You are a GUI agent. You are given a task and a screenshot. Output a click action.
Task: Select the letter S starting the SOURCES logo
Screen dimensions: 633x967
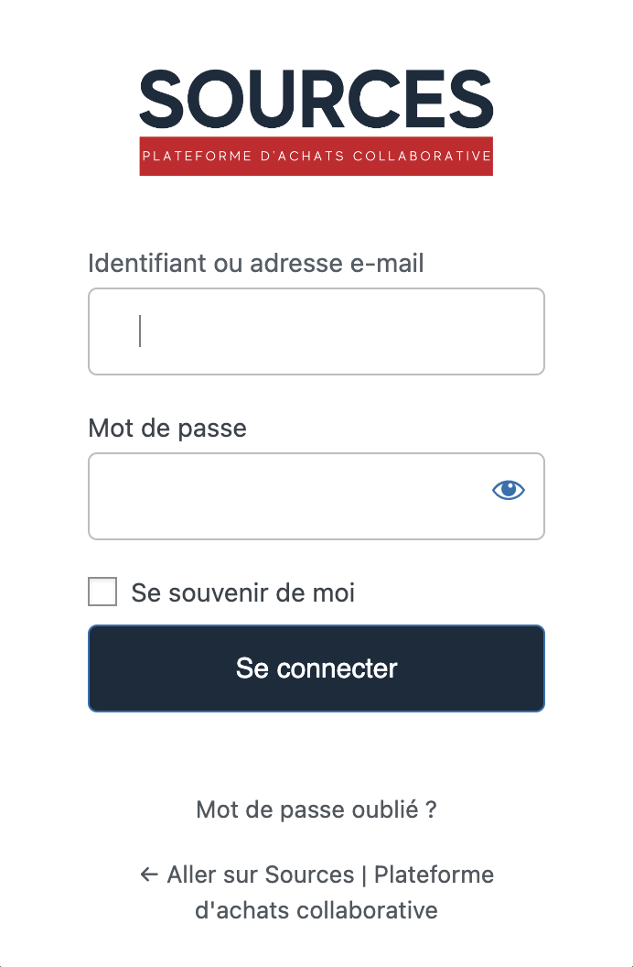[163, 99]
